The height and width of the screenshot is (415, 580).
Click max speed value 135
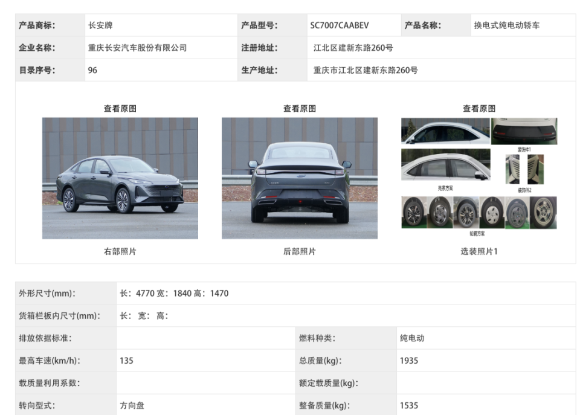126,361
